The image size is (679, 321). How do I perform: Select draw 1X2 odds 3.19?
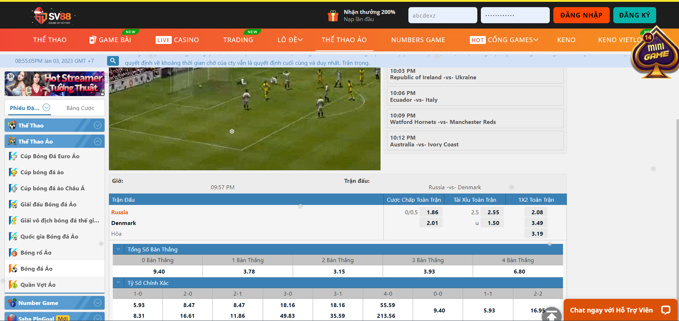(x=537, y=234)
